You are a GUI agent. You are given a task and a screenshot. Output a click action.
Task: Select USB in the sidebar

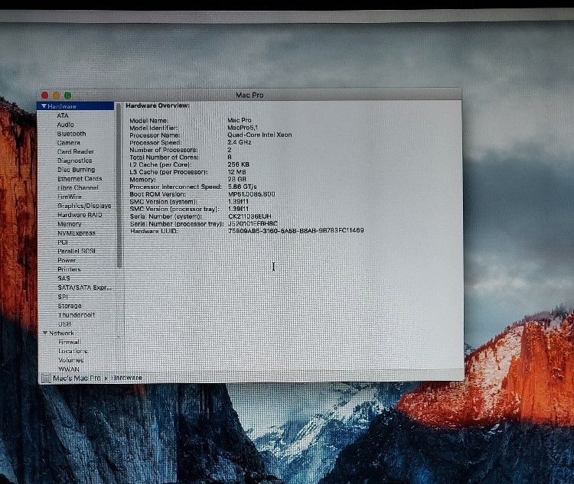point(65,324)
